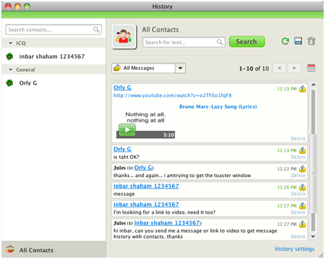
Task: Click the message list vertical scrollbar
Action: tap(313, 161)
